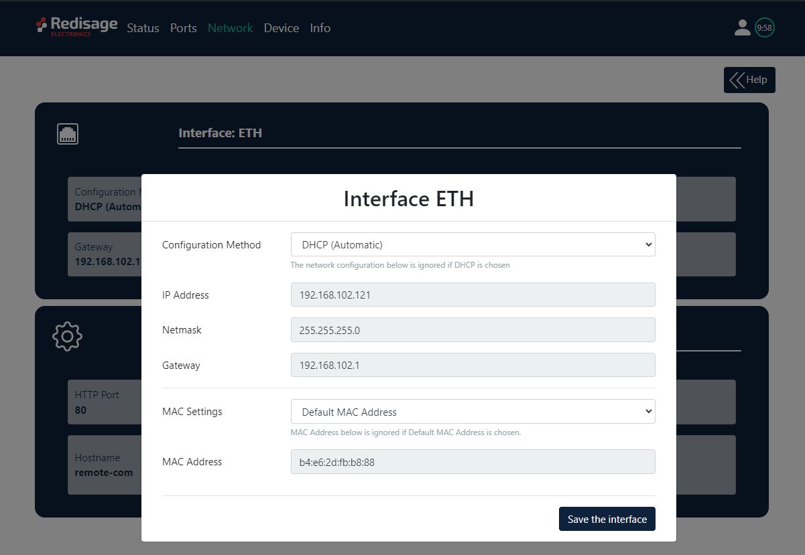Click the HTTP Port tile
Viewport: 805px width, 555px height.
(x=105, y=402)
